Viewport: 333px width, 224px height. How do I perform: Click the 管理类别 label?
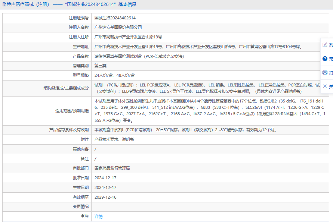tap(81, 66)
